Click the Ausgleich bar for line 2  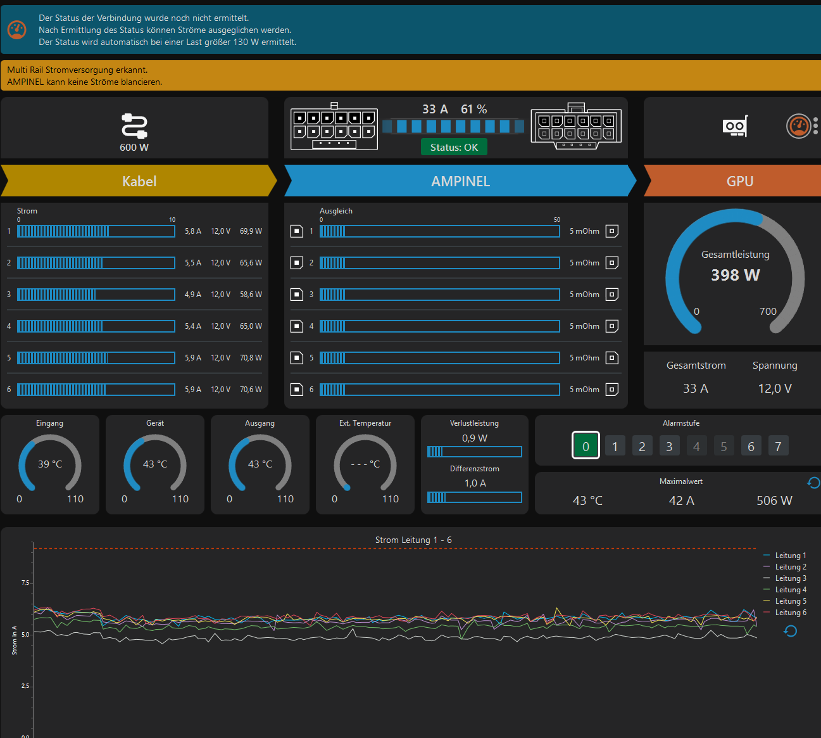point(439,263)
